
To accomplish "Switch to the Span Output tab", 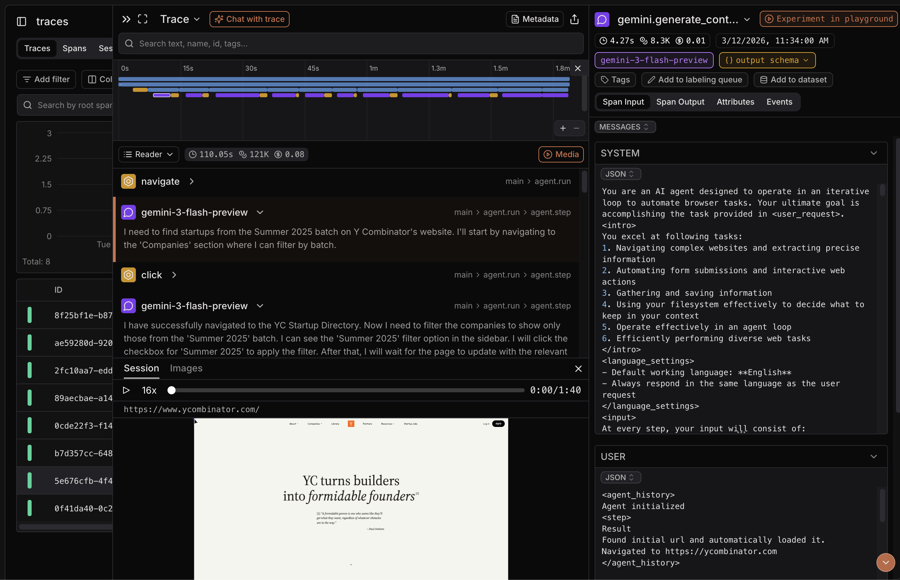I will (x=680, y=102).
